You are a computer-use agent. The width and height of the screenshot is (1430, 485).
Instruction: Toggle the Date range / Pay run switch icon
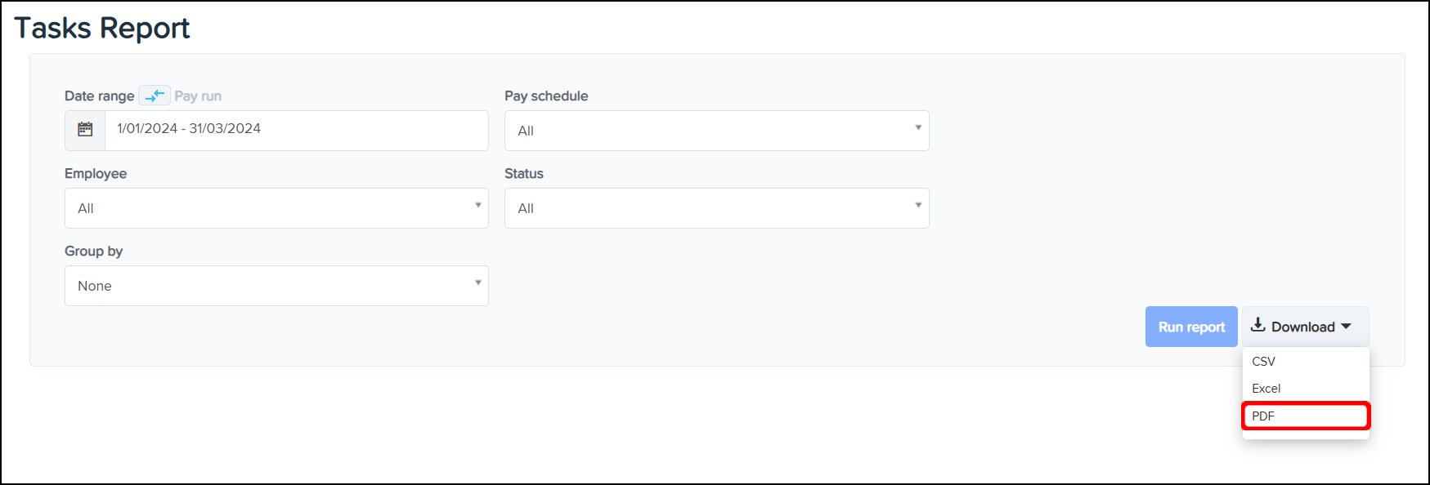coord(155,96)
